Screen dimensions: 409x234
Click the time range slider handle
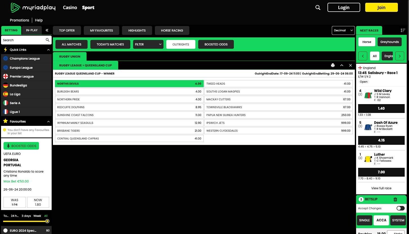pos(47,221)
